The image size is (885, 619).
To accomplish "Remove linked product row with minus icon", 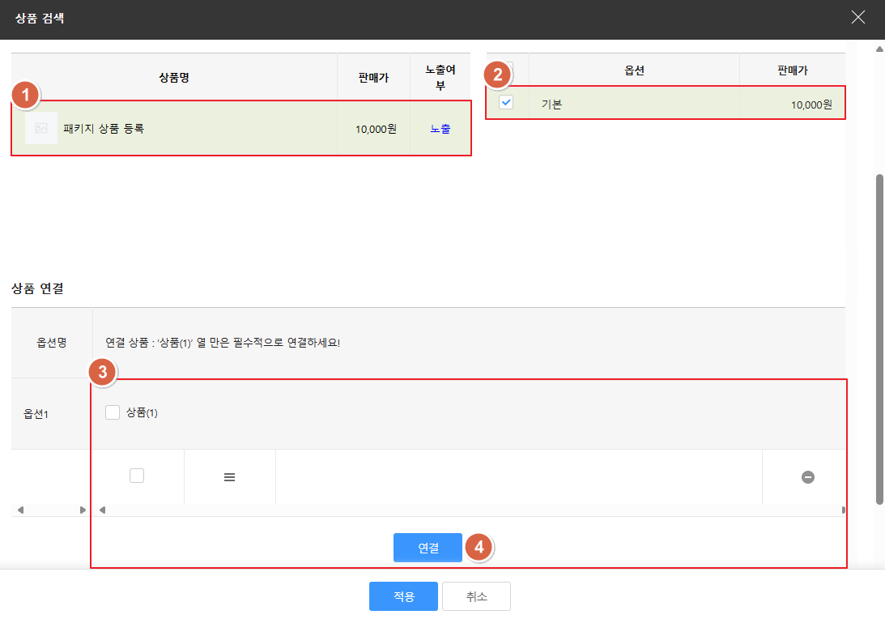I will click(x=807, y=477).
